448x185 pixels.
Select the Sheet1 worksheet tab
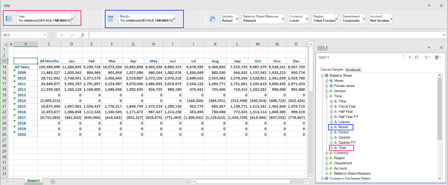[x=33, y=181]
